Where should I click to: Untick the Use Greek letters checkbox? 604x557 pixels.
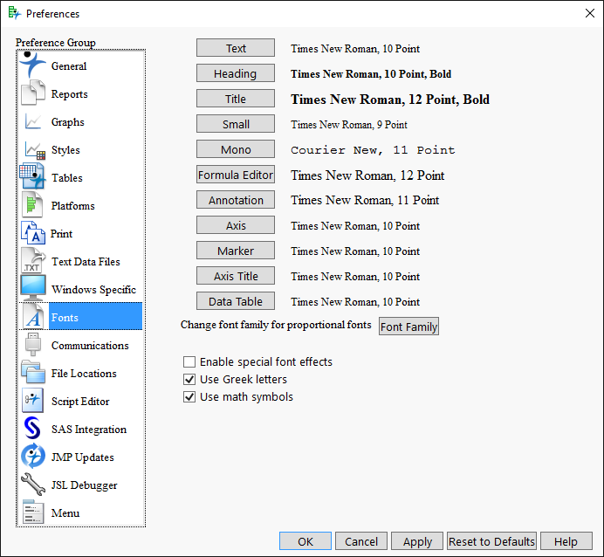coord(189,380)
